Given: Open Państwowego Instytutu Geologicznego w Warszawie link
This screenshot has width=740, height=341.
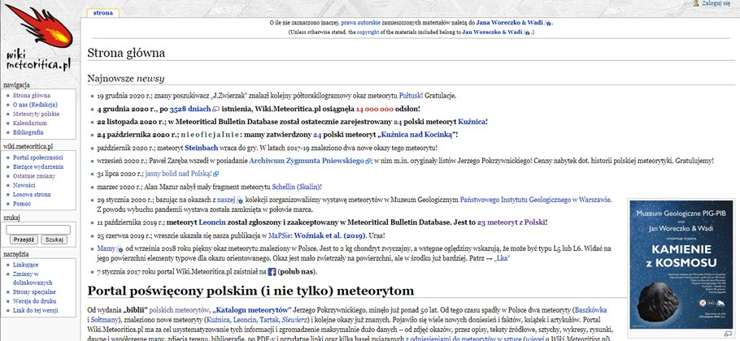Looking at the screenshot, I should pyautogui.click(x=535, y=200).
